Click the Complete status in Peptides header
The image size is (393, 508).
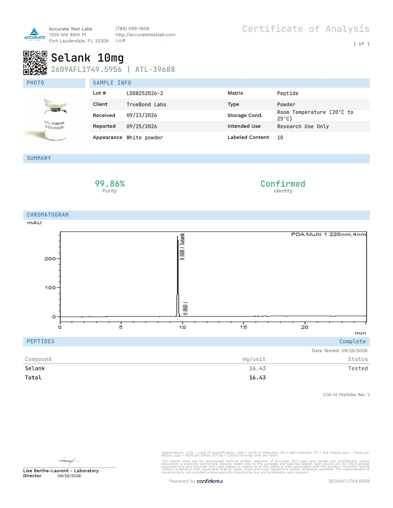(353, 342)
